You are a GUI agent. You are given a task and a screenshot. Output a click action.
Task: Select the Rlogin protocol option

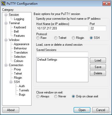tap(73, 38)
